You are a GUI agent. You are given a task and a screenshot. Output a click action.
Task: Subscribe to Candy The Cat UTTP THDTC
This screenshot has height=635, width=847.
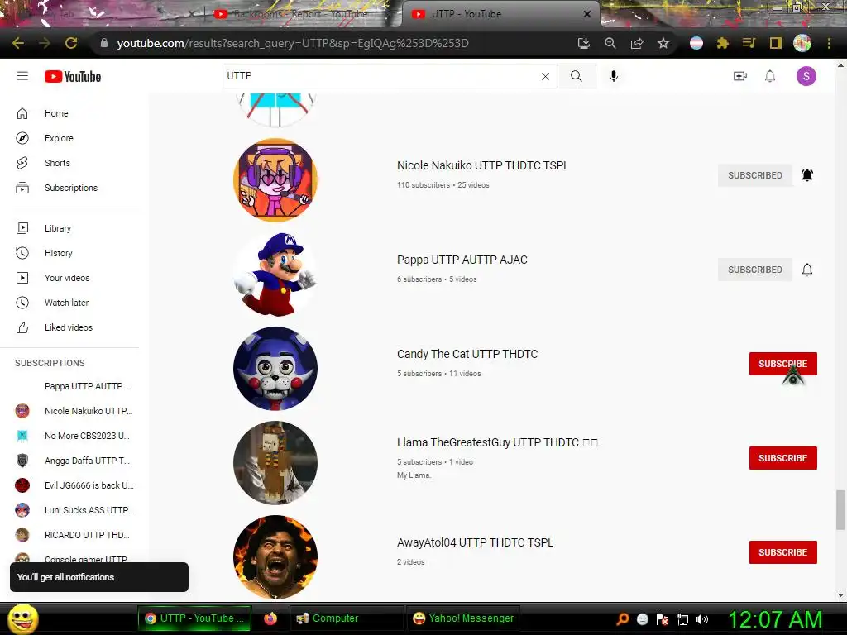(x=782, y=364)
